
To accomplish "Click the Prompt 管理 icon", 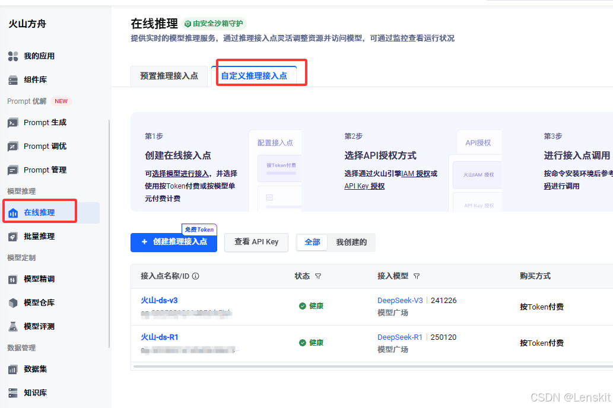I will pyautogui.click(x=13, y=170).
